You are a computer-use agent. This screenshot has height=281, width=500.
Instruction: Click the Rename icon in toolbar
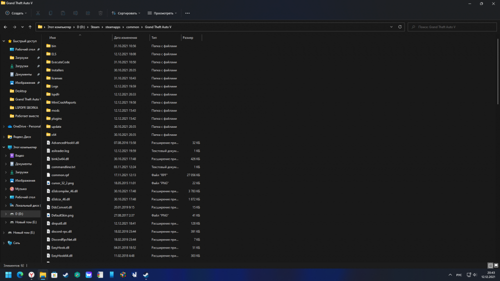(x=75, y=13)
